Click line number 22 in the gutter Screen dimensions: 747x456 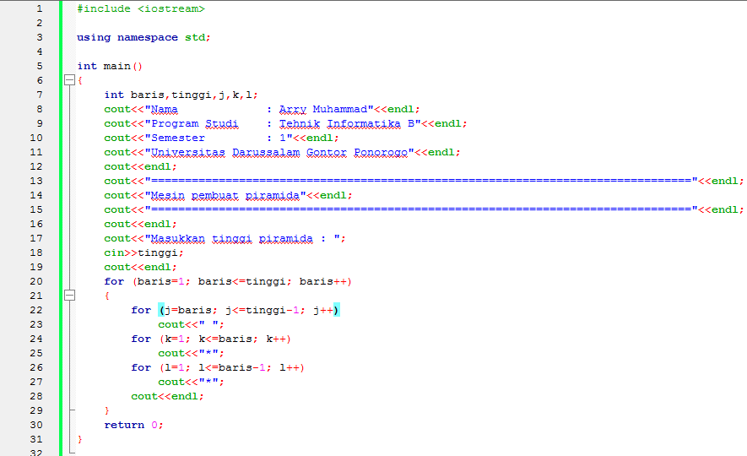[36, 310]
